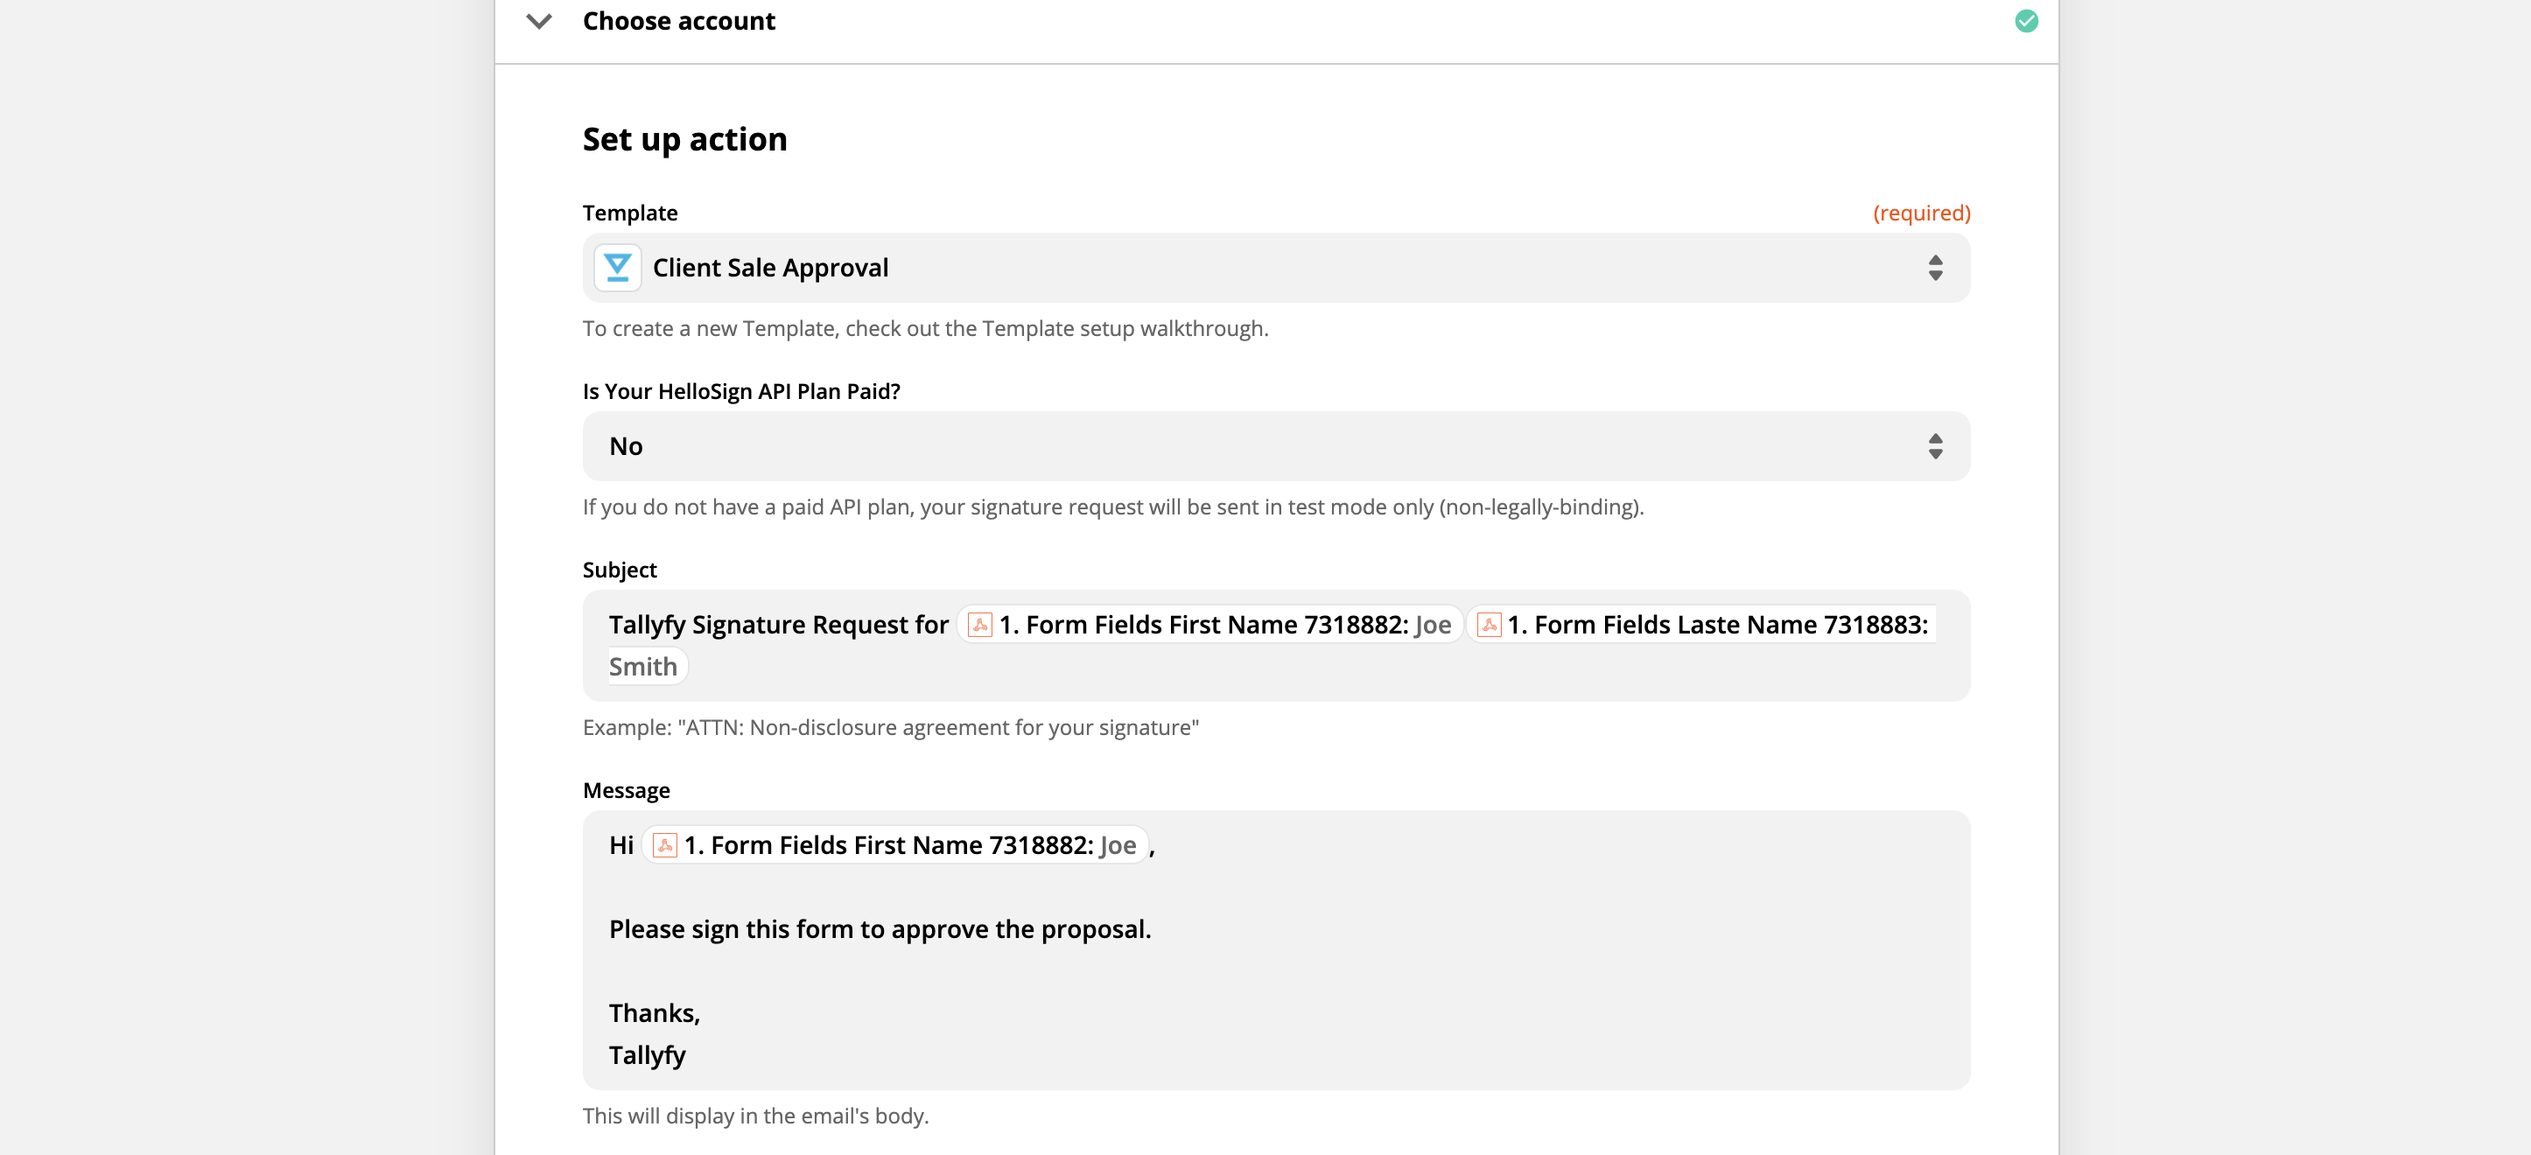Click the 'Please sign this form' line in Message
This screenshot has width=2531, height=1155.
point(880,929)
